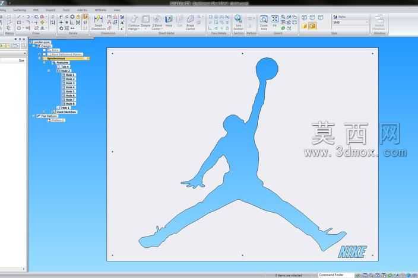Toggle the highlighted Maintain Relationships icon
This screenshot has width=418, height=278.
(x=85, y=17)
